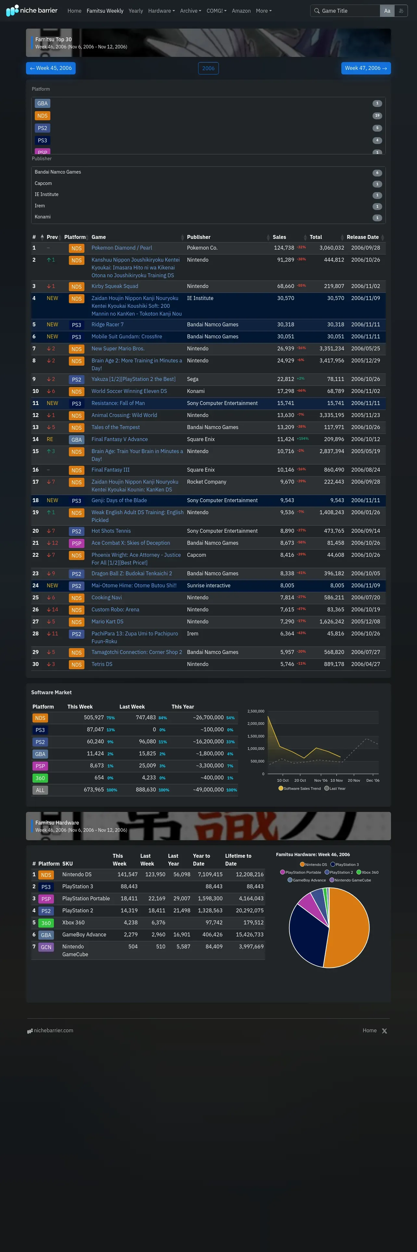Toggle Nintendo DS pie legend swatch
Image resolution: width=417 pixels, height=1252 pixels.
tap(302, 865)
